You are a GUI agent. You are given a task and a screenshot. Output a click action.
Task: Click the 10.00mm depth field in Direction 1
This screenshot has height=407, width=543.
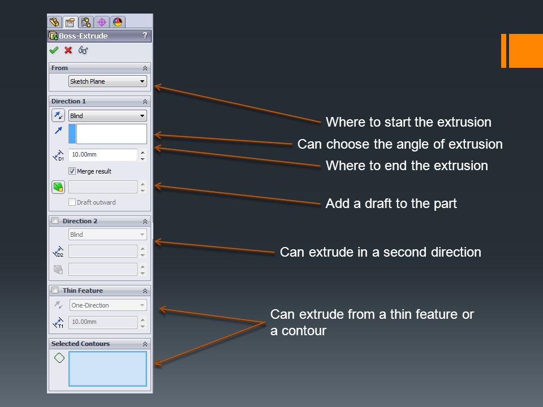(x=103, y=155)
